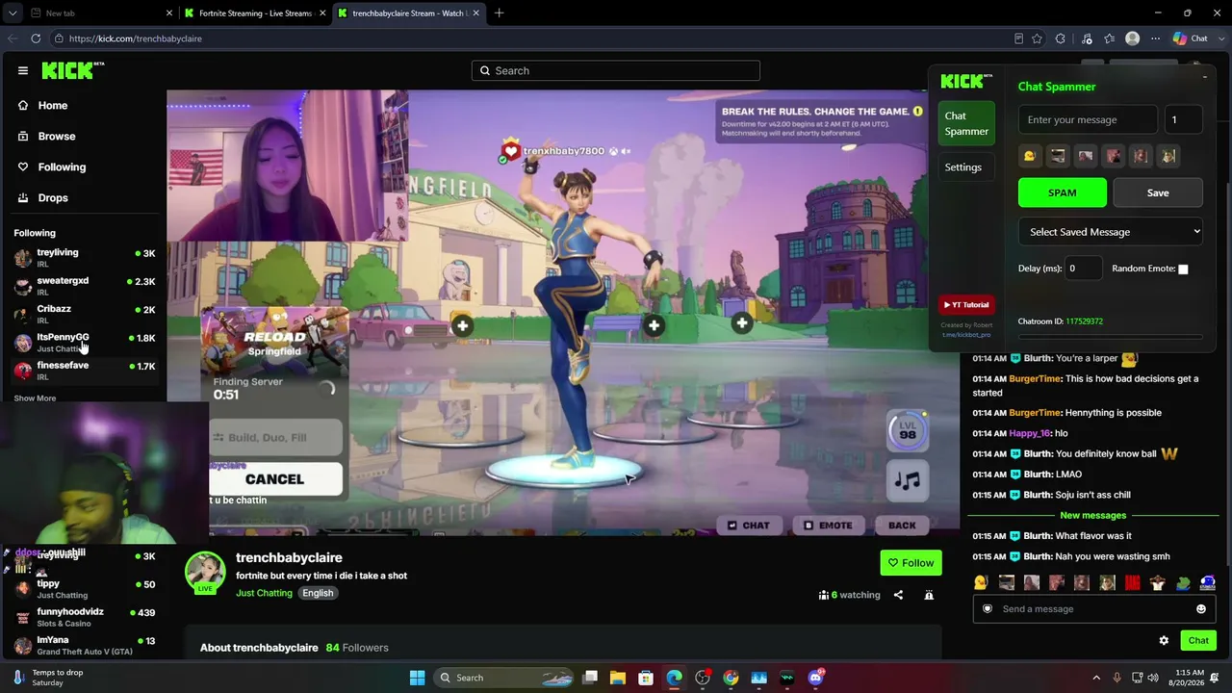Screen dimensions: 1232x693
Task: Open chat settings gear icon
Action: coord(1164,640)
